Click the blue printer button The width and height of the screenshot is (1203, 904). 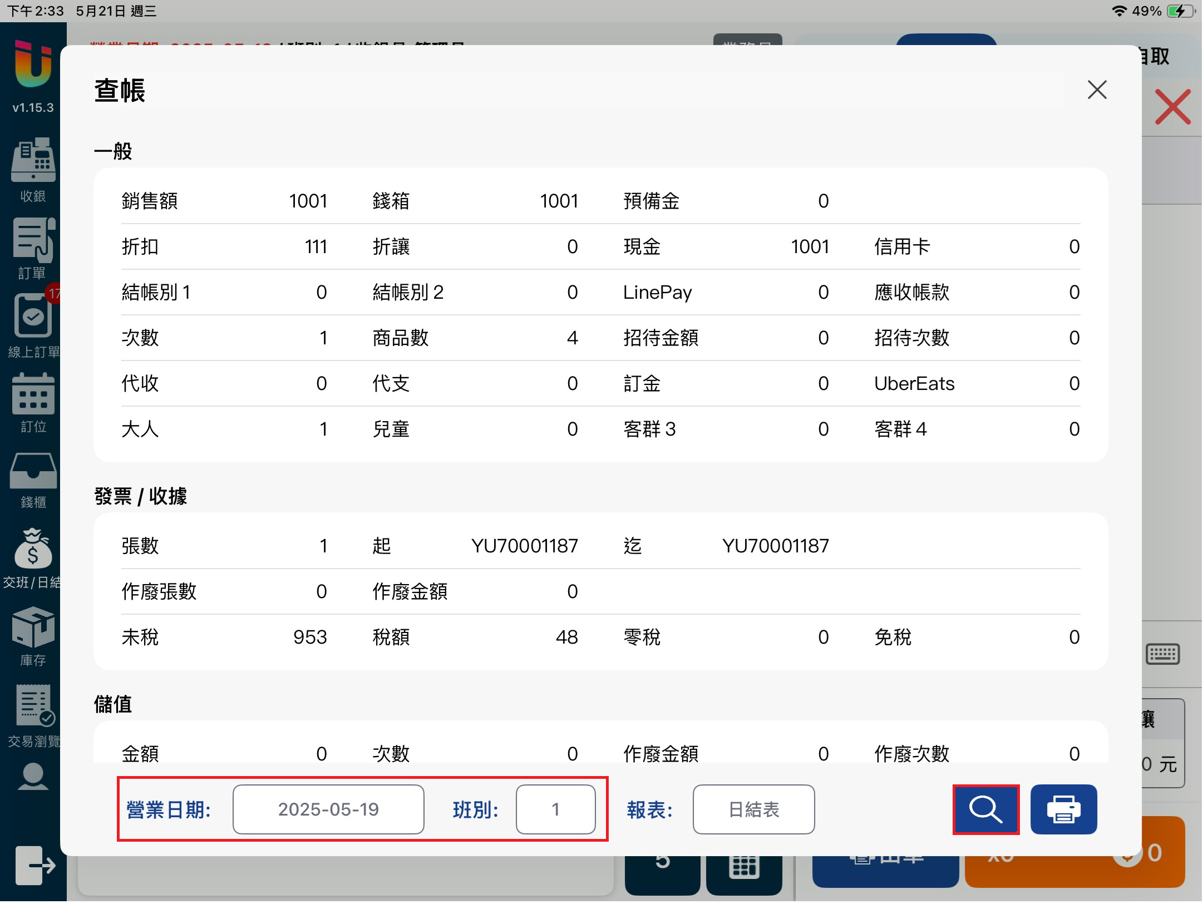click(x=1063, y=809)
